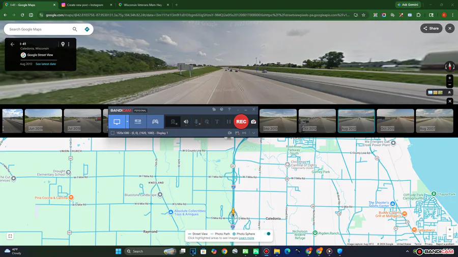Toggle Bandicam webcam overlay icon

pyautogui.click(x=173, y=122)
